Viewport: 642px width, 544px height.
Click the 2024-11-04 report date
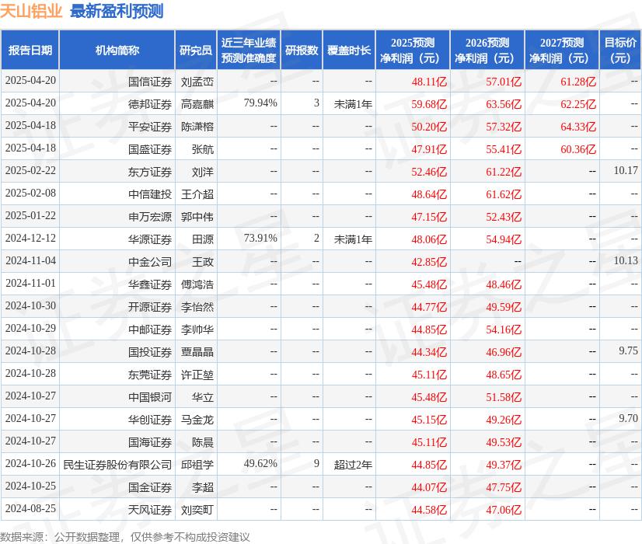tap(31, 260)
